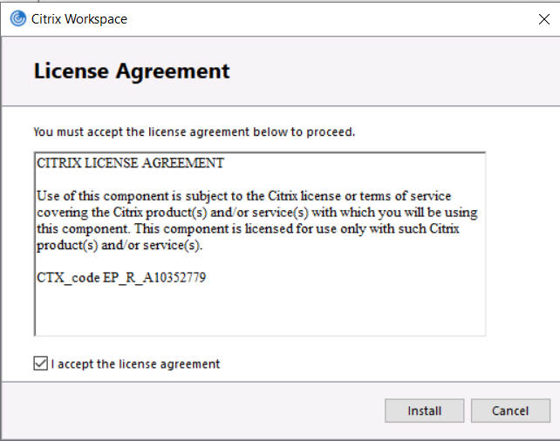Screen dimensions: 560x441
Task: Click the 'I accept the license agreement' label
Action: [135, 363]
